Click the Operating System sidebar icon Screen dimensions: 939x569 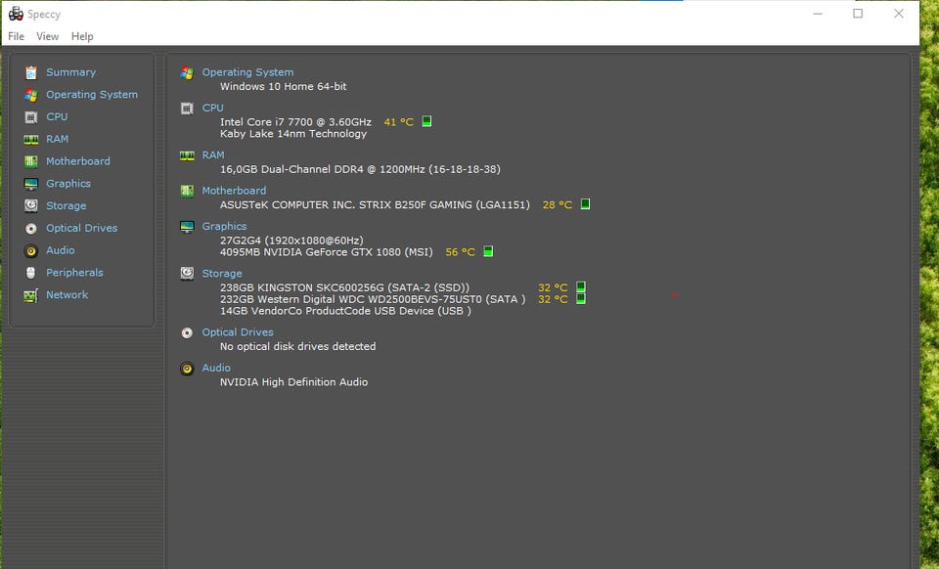31,95
